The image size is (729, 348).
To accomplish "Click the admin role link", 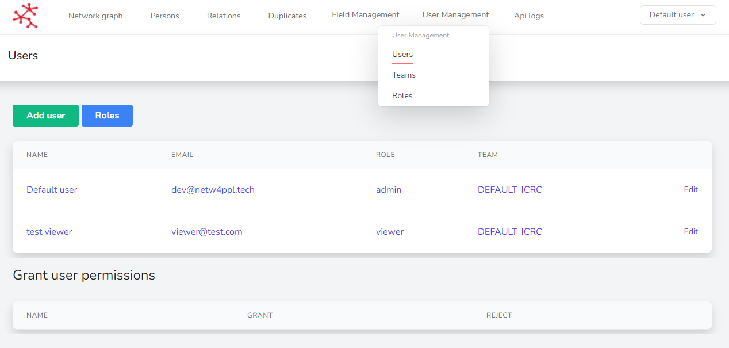I will (x=389, y=190).
